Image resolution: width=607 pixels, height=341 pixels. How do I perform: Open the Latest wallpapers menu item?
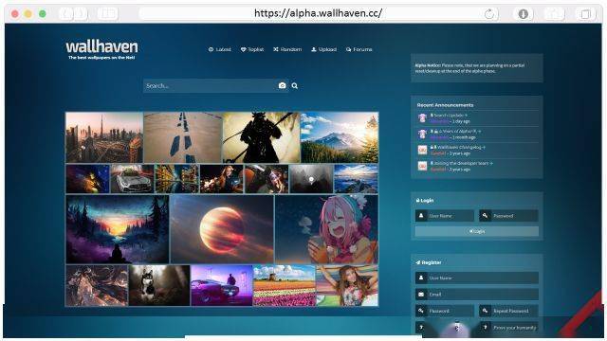219,49
